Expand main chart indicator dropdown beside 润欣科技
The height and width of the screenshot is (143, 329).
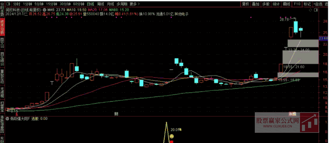point(44,10)
